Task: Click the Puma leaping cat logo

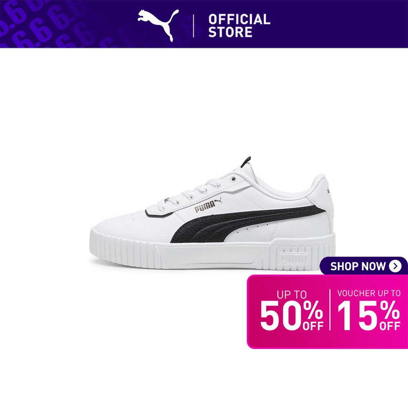Action: [158, 25]
